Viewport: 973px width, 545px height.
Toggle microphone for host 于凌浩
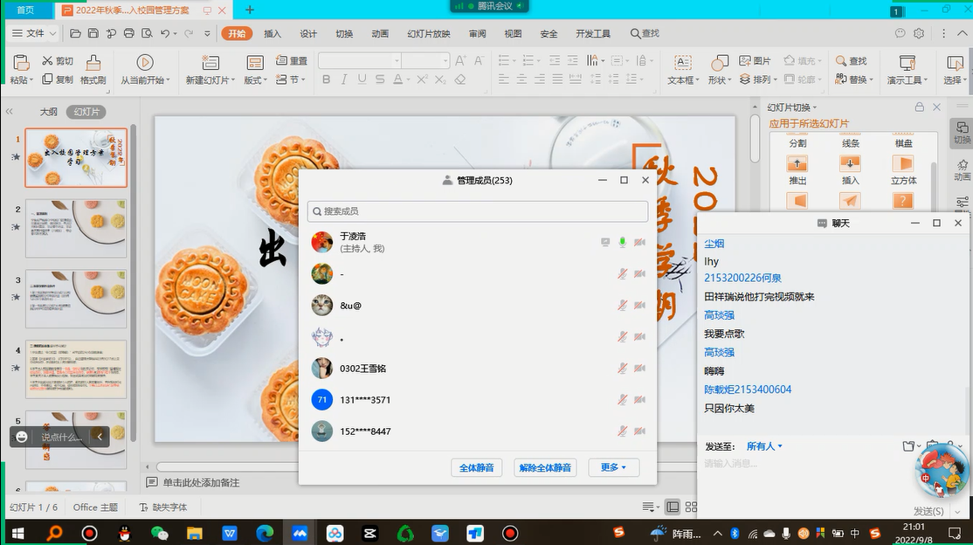623,242
